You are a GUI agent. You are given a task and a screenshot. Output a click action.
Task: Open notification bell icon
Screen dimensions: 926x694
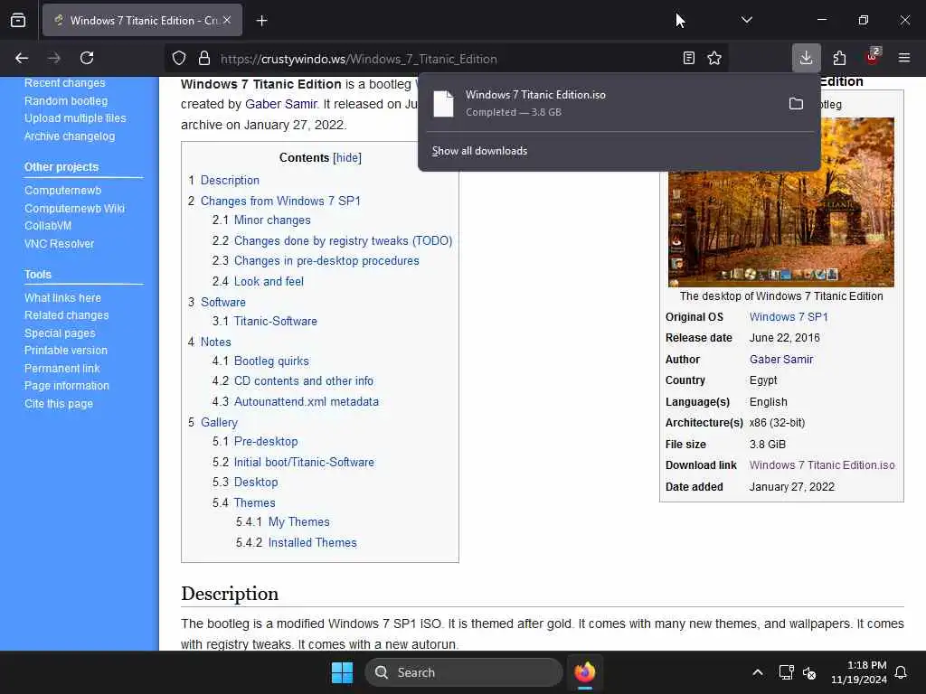(x=902, y=672)
